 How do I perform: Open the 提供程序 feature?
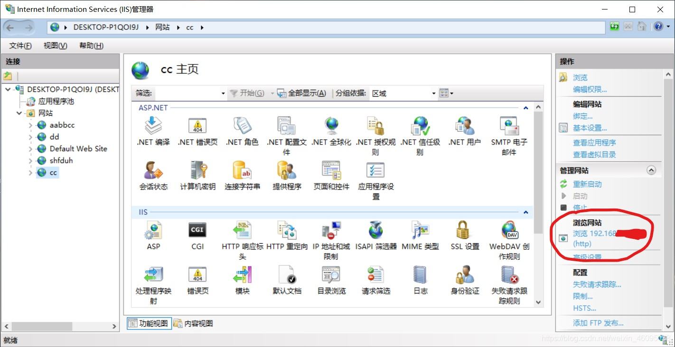pos(287,176)
